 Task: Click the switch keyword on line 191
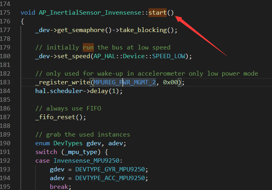46,152
